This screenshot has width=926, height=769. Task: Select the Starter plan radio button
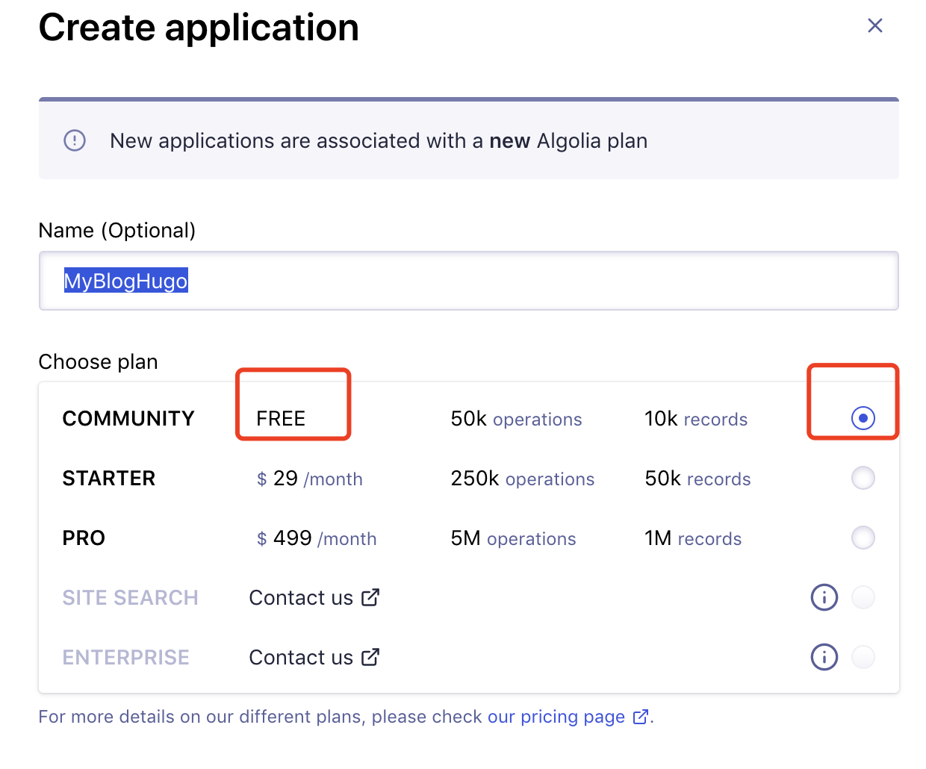(x=863, y=478)
